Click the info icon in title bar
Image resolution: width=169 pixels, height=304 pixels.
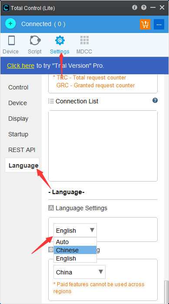[x=135, y=7]
